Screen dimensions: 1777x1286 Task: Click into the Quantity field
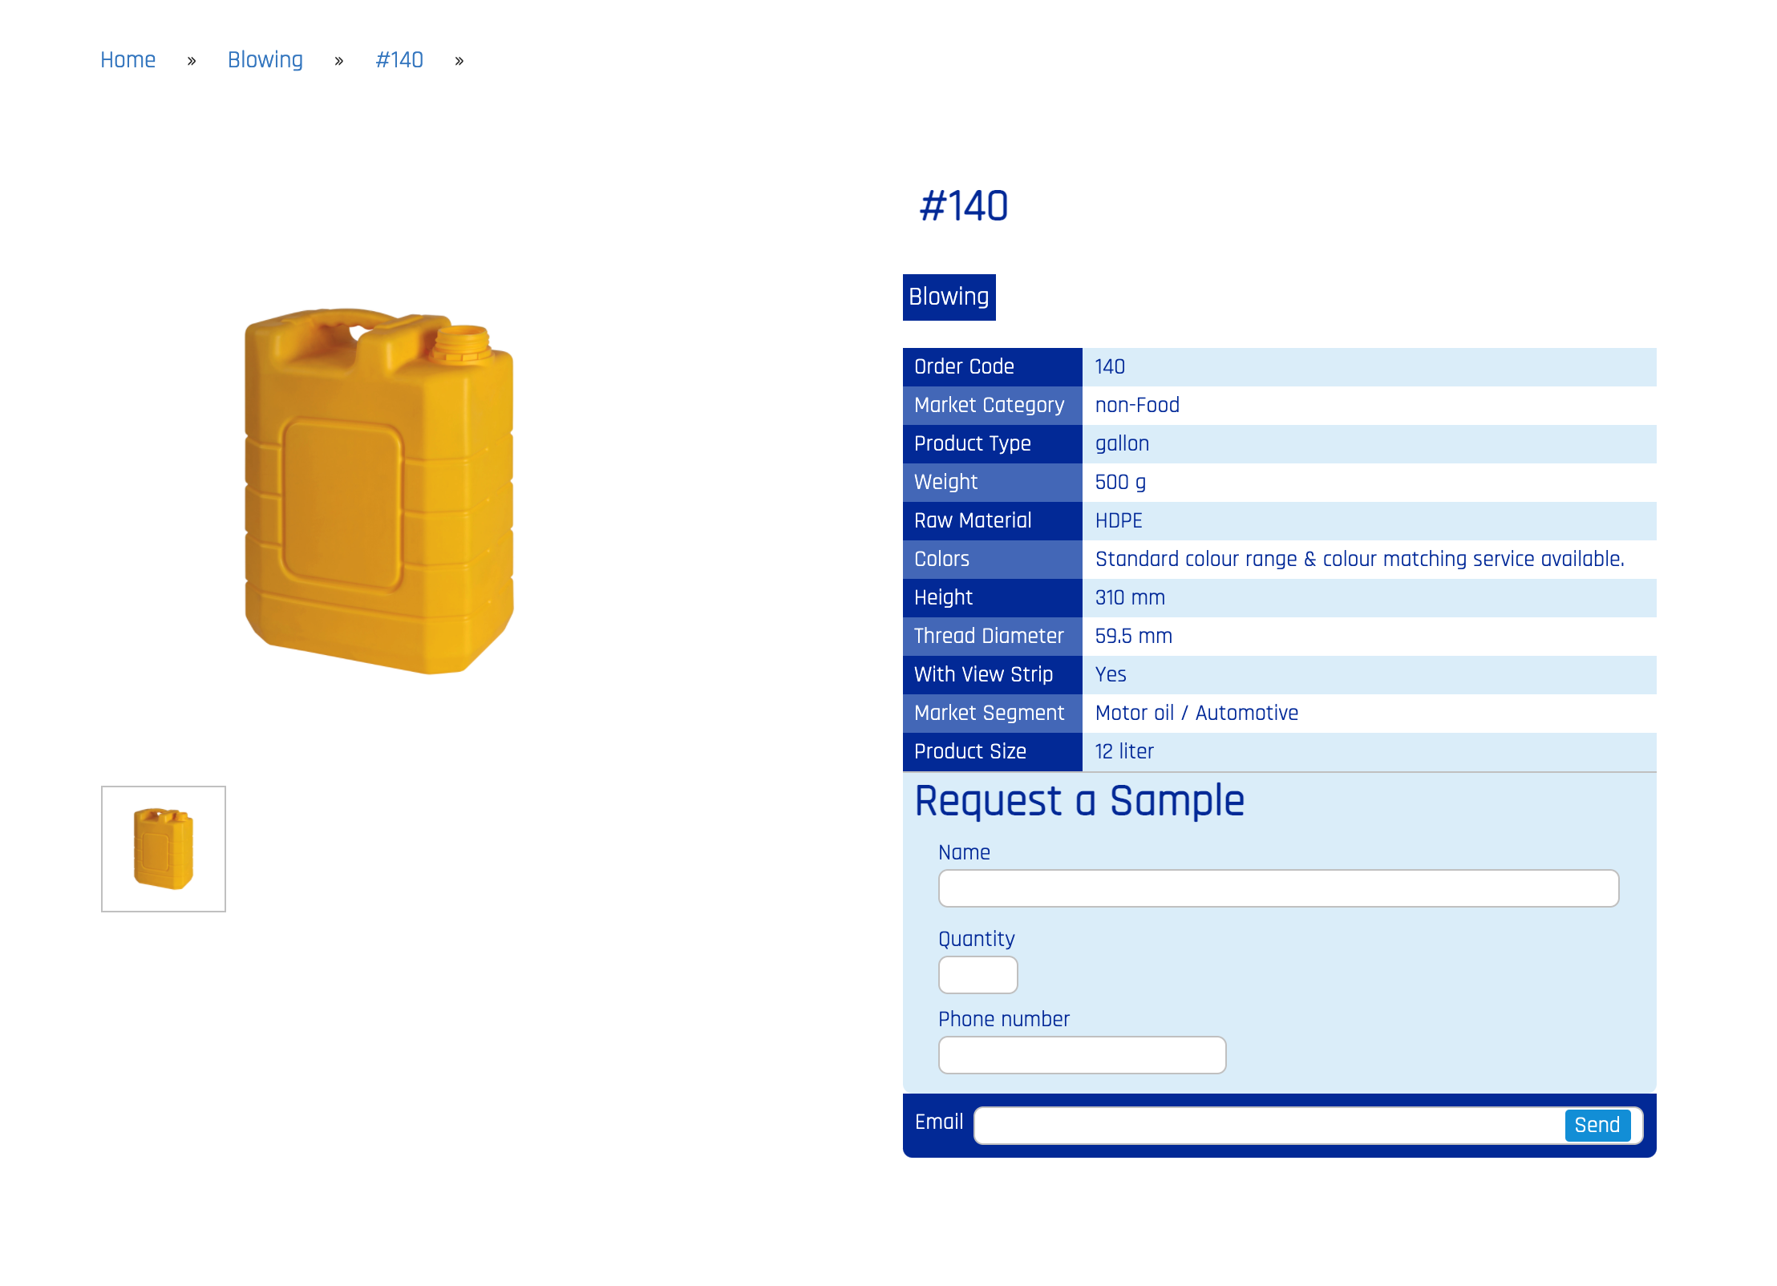coord(978,975)
